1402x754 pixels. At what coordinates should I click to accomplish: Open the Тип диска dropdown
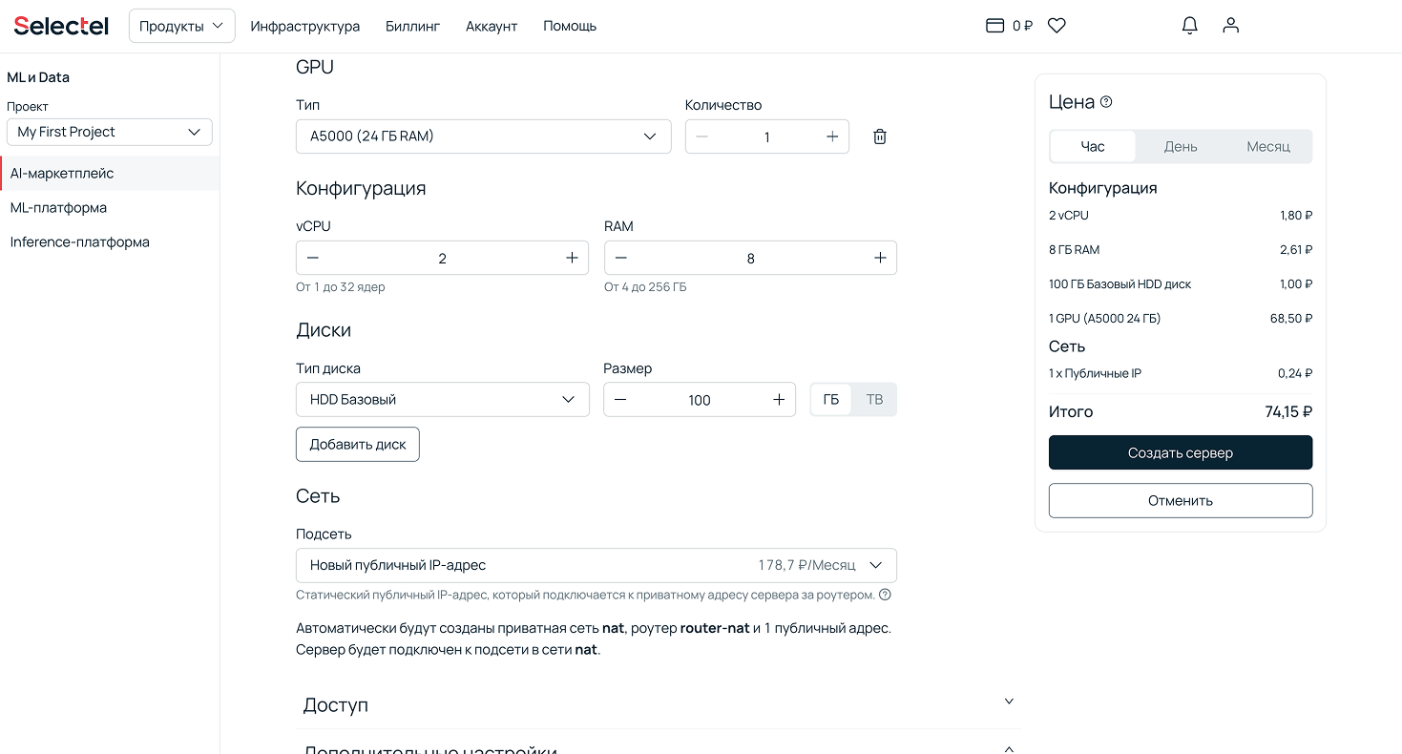click(443, 400)
